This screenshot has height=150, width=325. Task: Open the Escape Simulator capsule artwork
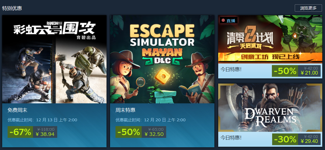162,59
